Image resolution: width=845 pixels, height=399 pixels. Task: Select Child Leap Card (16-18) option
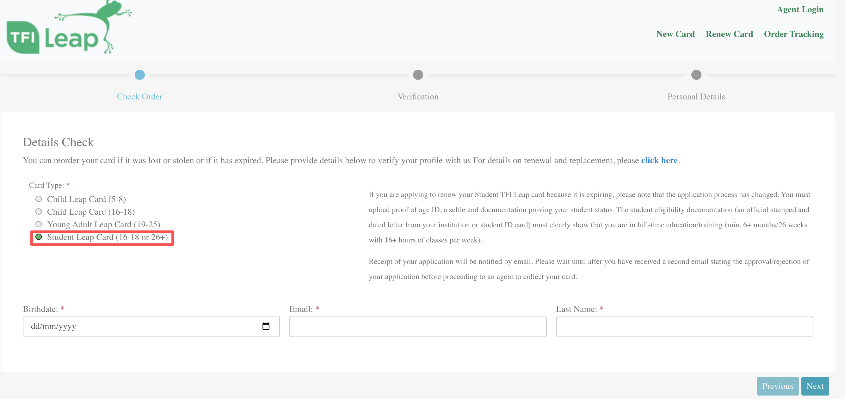(39, 211)
